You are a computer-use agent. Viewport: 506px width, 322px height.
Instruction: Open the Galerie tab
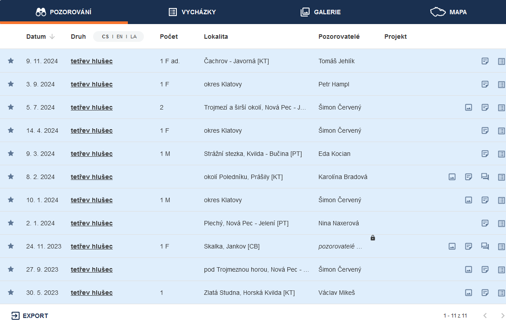[x=320, y=12]
